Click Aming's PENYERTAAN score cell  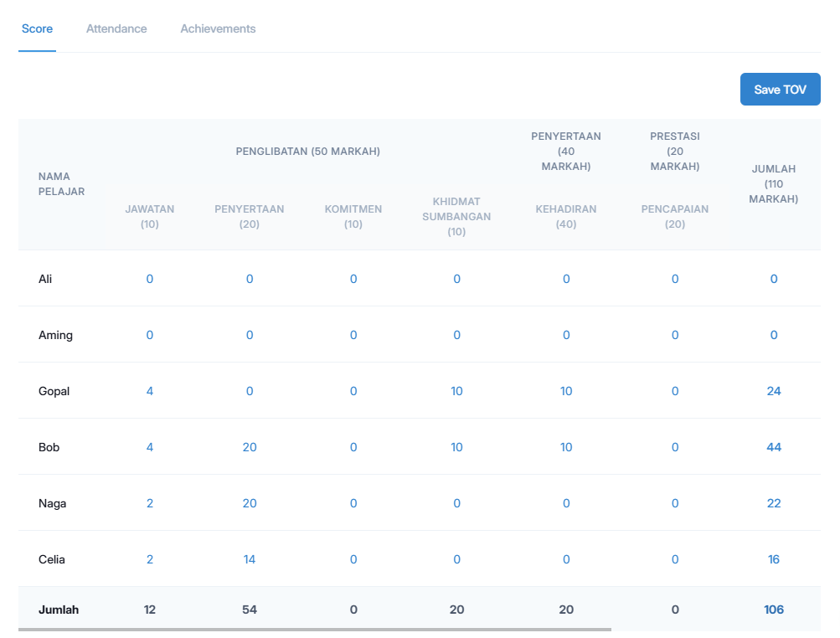point(249,335)
